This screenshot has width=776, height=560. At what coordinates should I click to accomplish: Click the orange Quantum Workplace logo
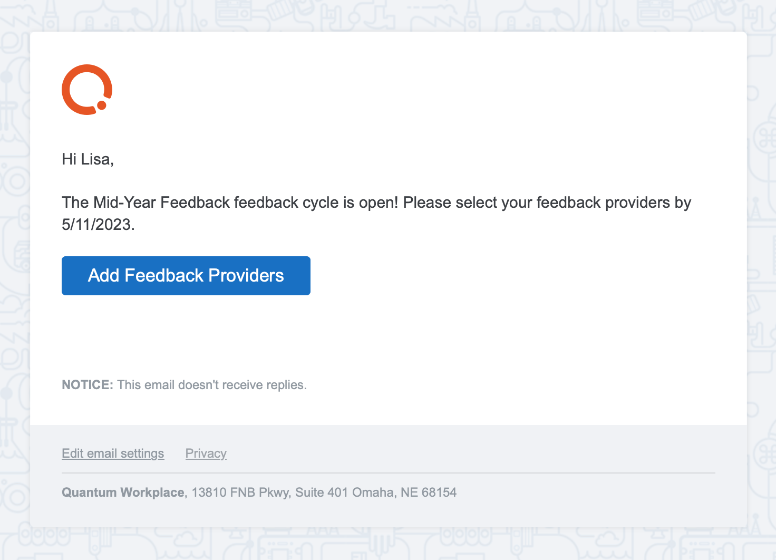coord(87,90)
